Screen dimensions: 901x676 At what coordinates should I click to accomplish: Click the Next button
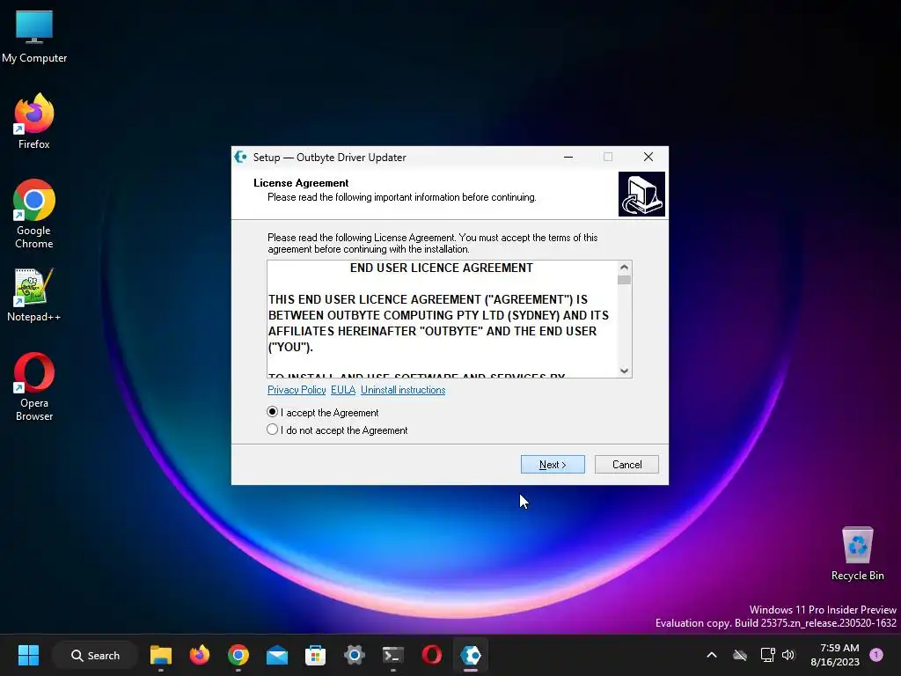pos(553,465)
